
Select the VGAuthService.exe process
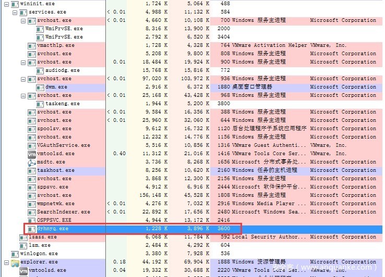(64, 145)
